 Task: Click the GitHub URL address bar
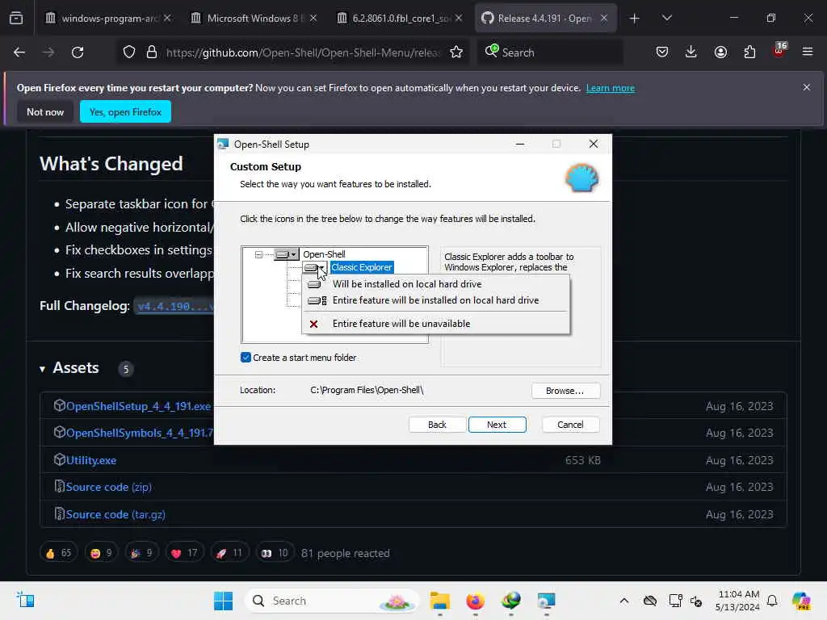303,52
